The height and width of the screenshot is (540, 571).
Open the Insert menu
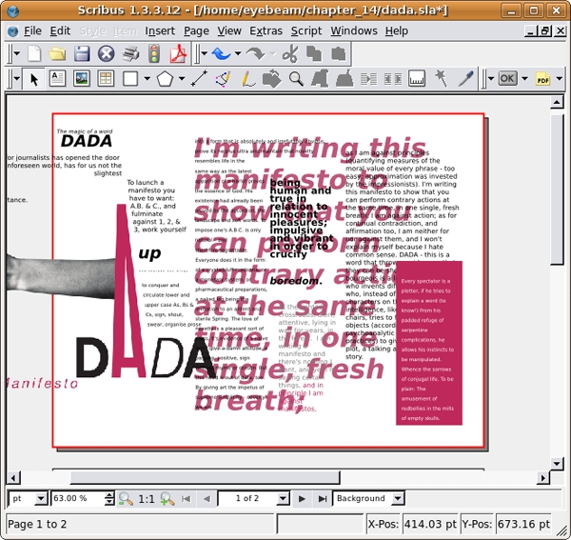[x=160, y=31]
